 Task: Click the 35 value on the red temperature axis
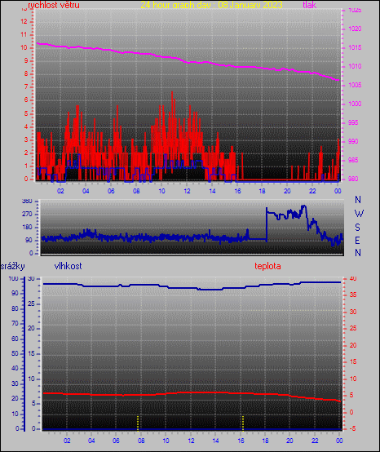(353, 295)
